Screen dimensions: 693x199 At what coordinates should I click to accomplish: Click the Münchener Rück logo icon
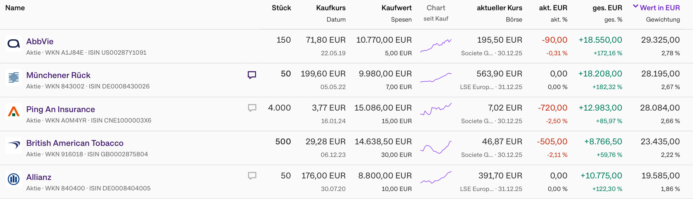point(14,77)
